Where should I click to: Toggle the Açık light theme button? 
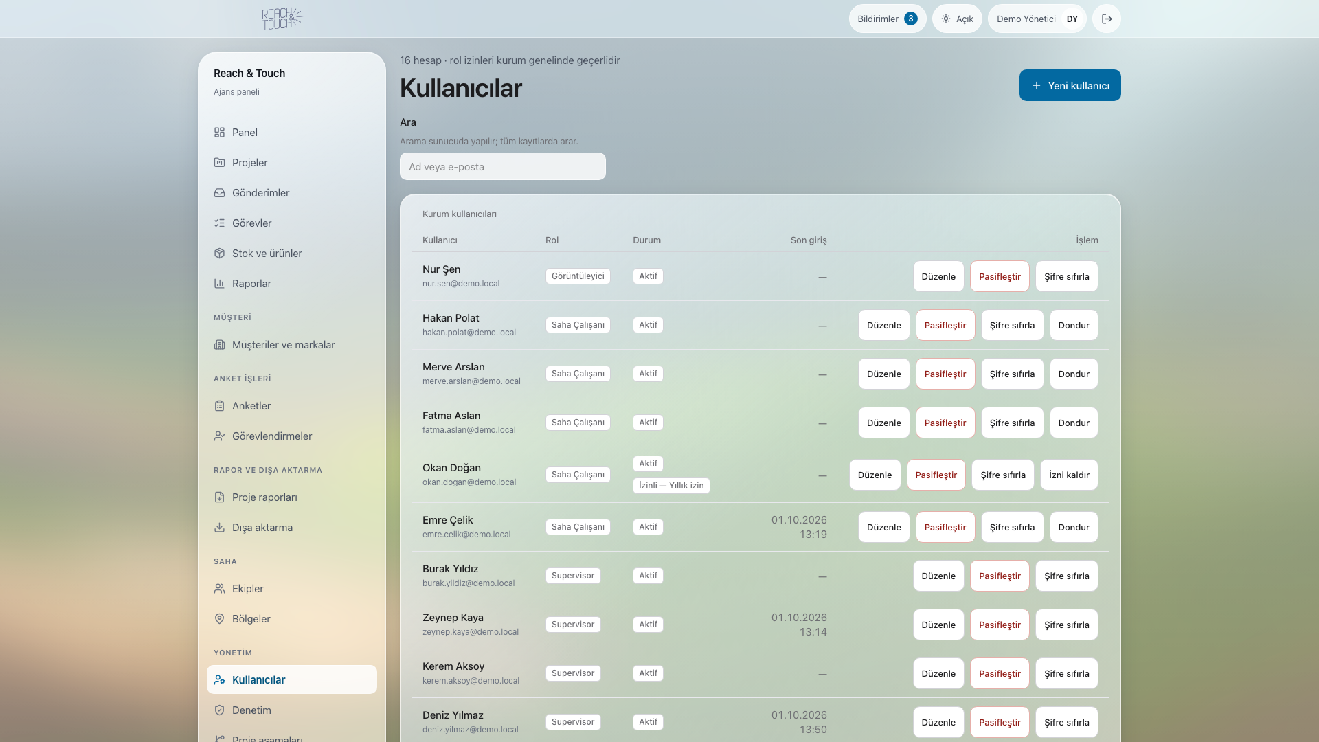point(957,19)
